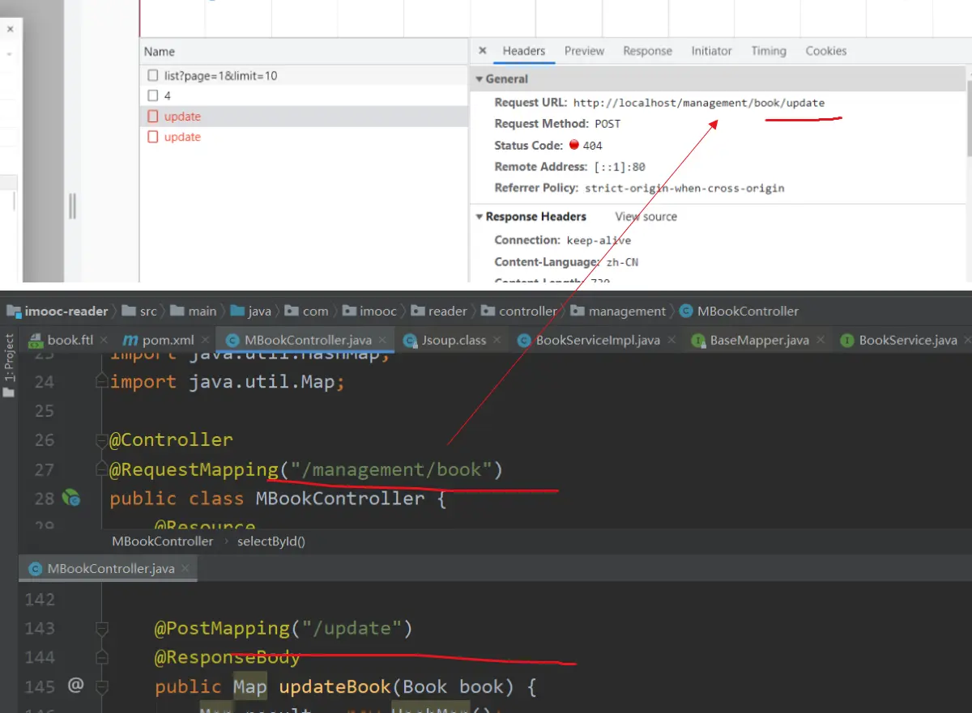The height and width of the screenshot is (713, 972).
Task: Select the second red update request
Action: 182,137
